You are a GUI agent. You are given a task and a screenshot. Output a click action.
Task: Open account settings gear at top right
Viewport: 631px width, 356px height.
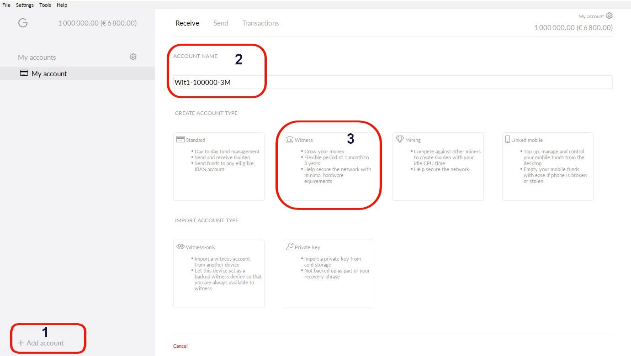[609, 16]
